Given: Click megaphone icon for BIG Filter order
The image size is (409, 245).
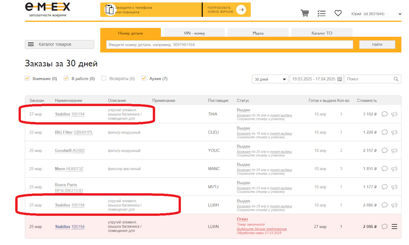Looking at the screenshot, I should [395, 132].
